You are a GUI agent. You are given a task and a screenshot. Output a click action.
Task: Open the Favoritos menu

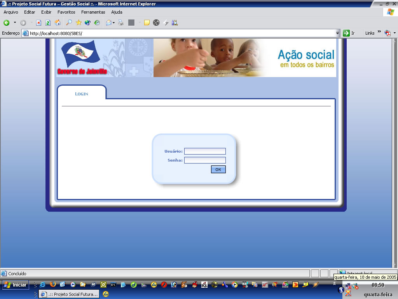point(66,12)
